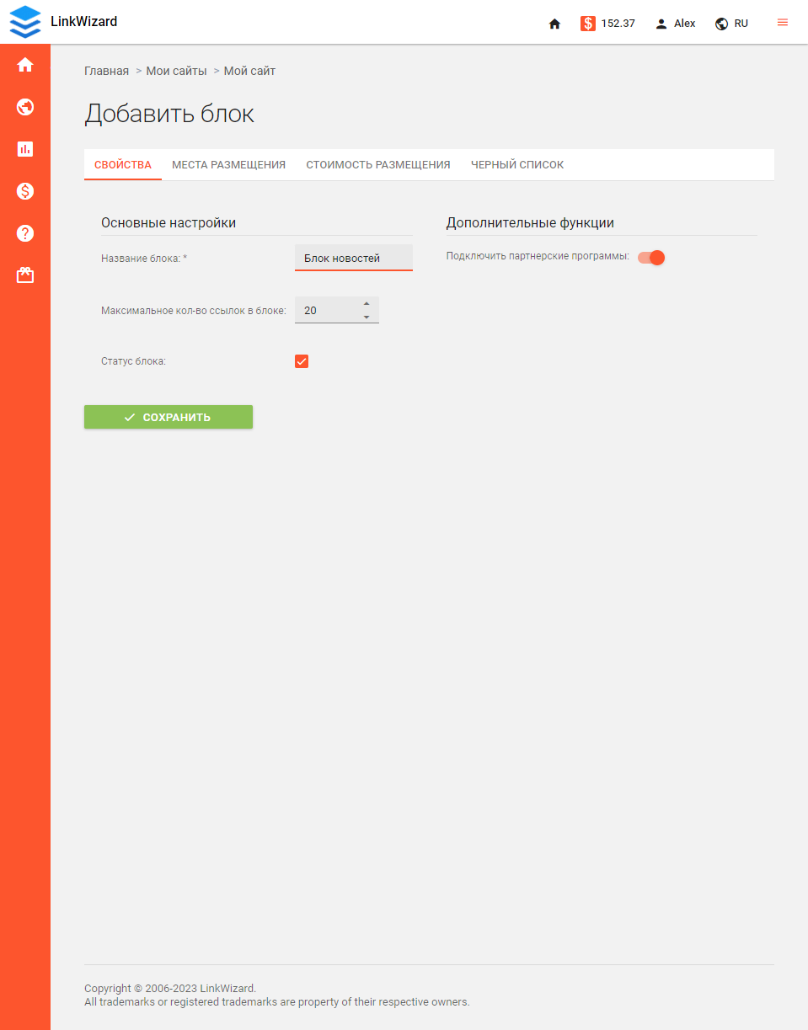Screen dimensions: 808x1030
Task: Open statistics via the bar chart sidebar icon
Action: click(24, 149)
